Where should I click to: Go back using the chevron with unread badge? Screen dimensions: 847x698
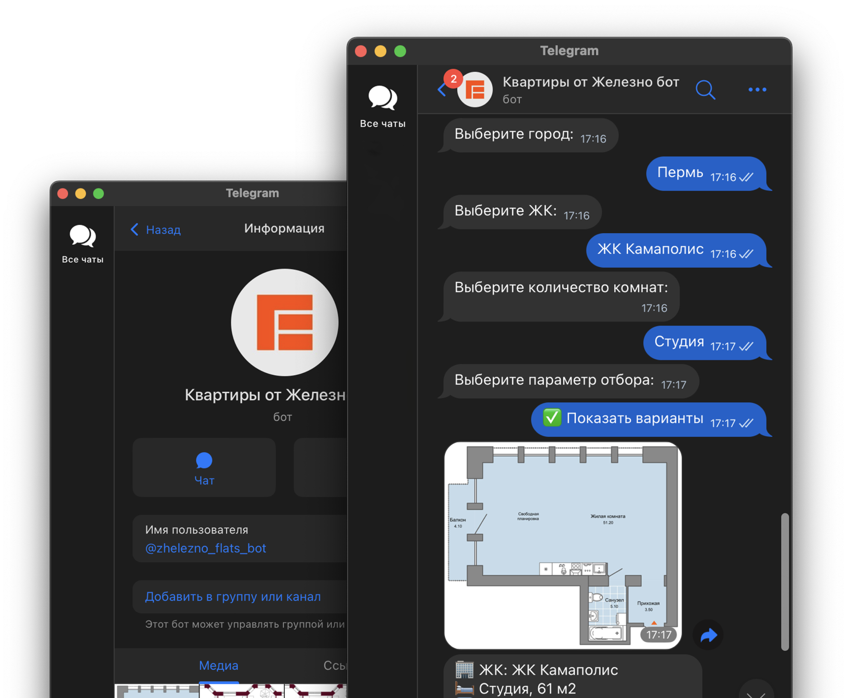[443, 89]
